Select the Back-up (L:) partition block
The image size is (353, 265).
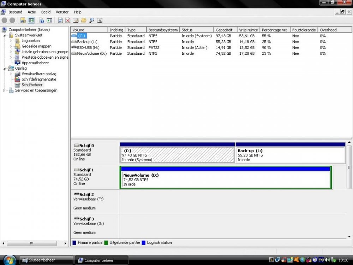click(290, 155)
